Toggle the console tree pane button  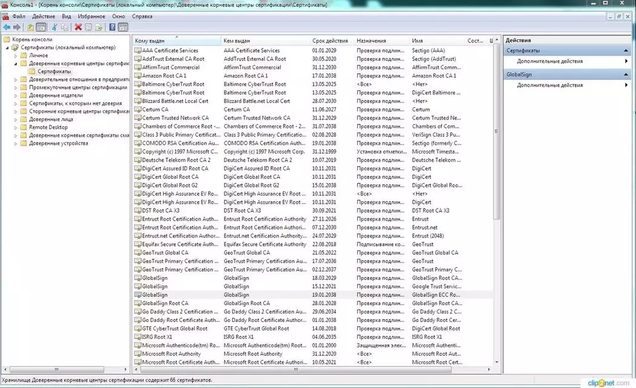[x=41, y=27]
